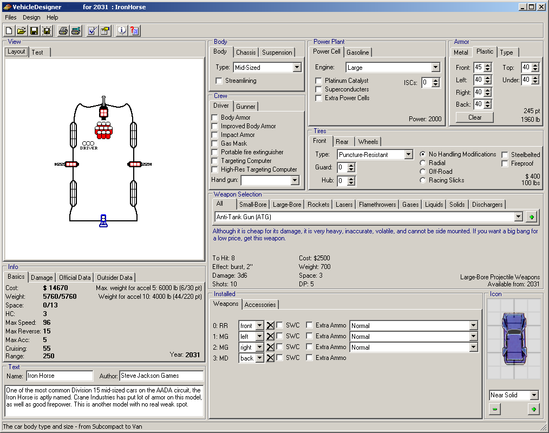Open the print setup toolbar icon

point(74,31)
